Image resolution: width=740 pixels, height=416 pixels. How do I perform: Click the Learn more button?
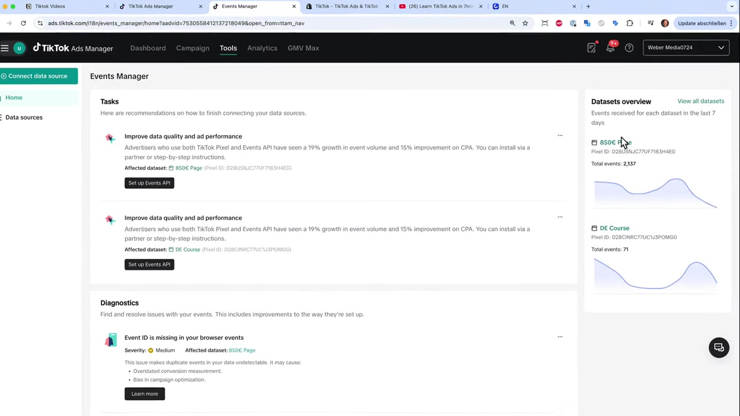(145, 393)
